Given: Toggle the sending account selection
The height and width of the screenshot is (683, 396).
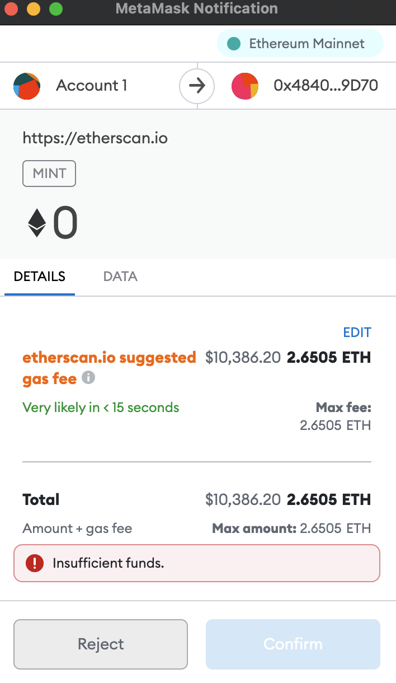Looking at the screenshot, I should tap(91, 86).
